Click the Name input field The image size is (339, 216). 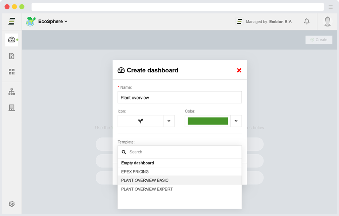180,97
